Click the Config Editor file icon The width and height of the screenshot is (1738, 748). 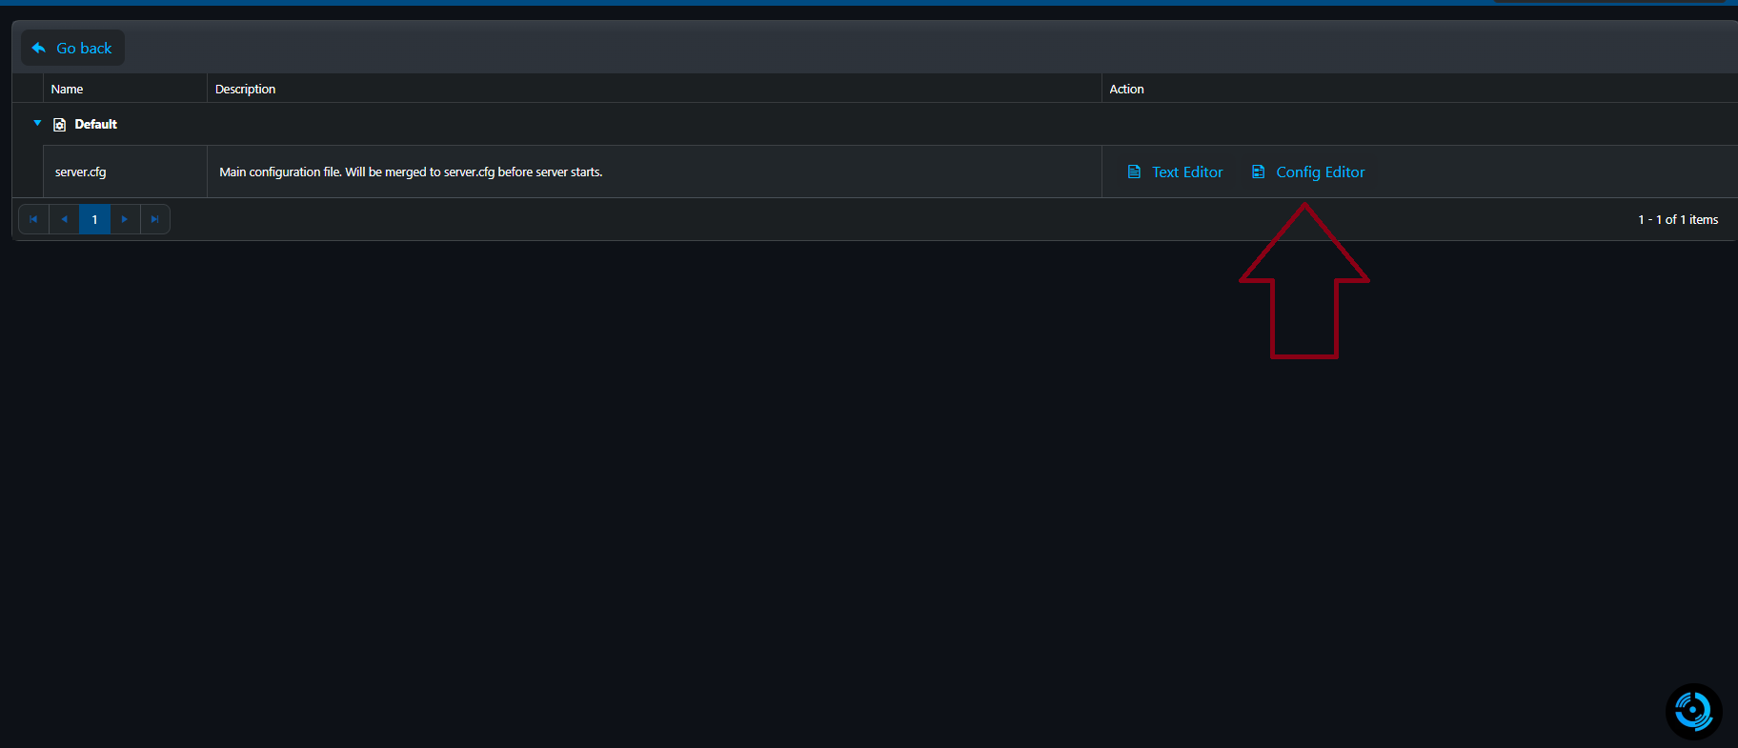pyautogui.click(x=1259, y=172)
